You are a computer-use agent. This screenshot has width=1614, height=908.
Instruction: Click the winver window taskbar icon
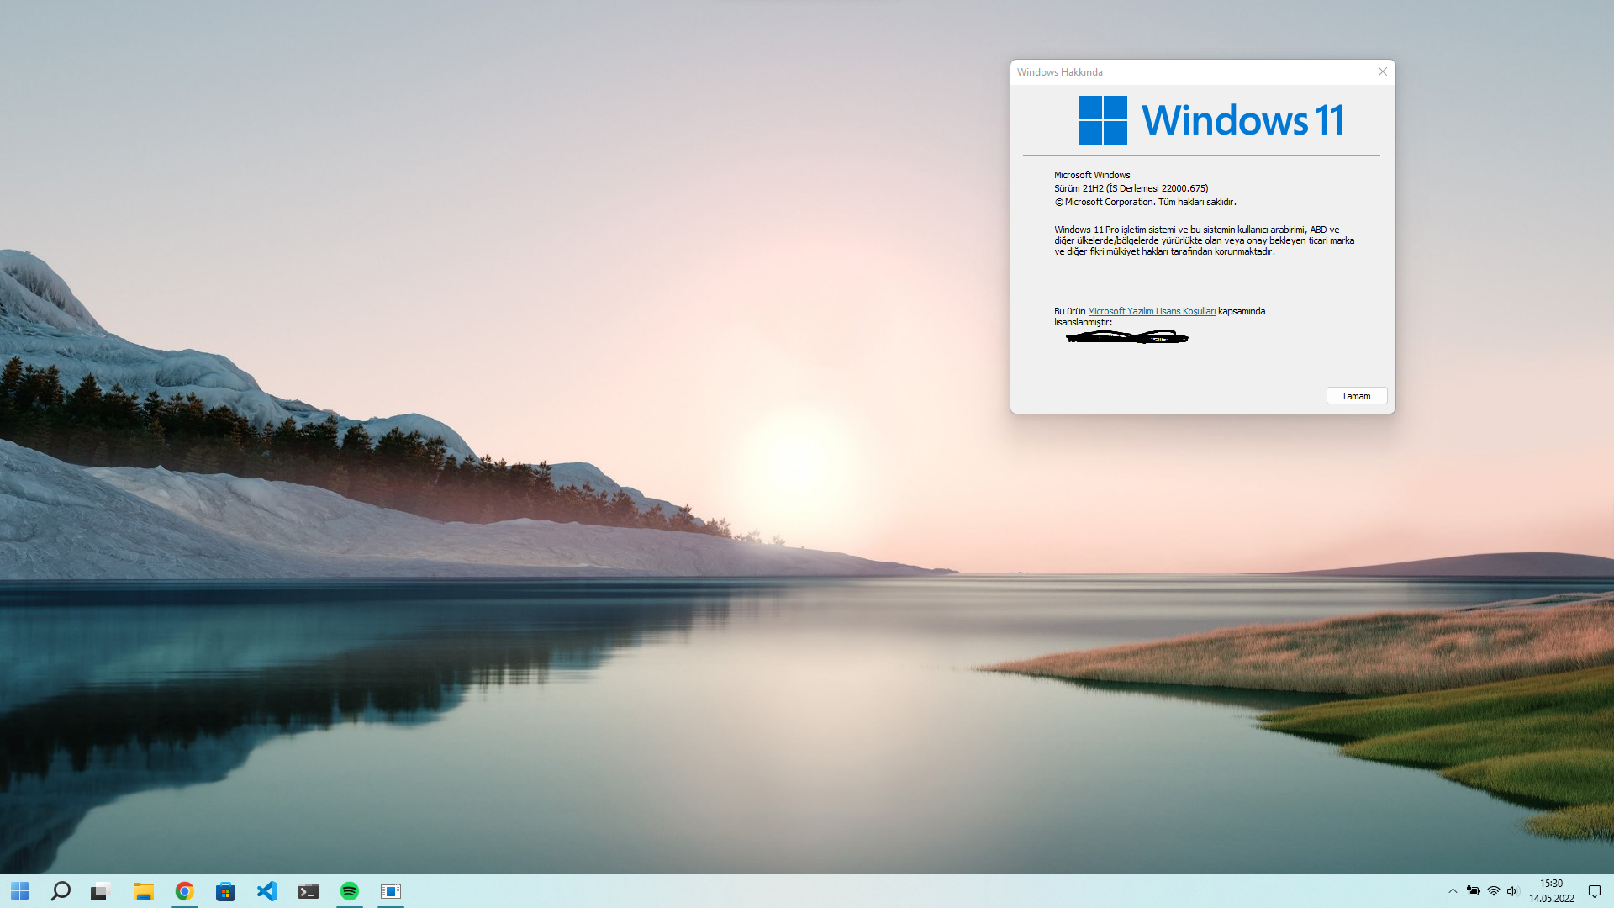point(391,891)
